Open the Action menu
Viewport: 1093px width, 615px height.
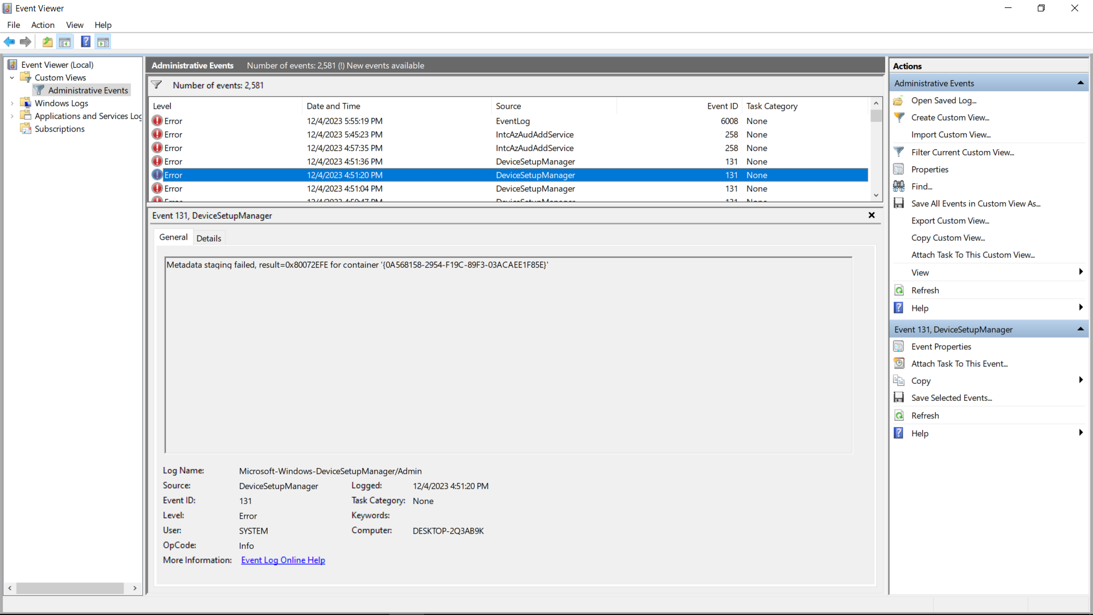tap(43, 25)
